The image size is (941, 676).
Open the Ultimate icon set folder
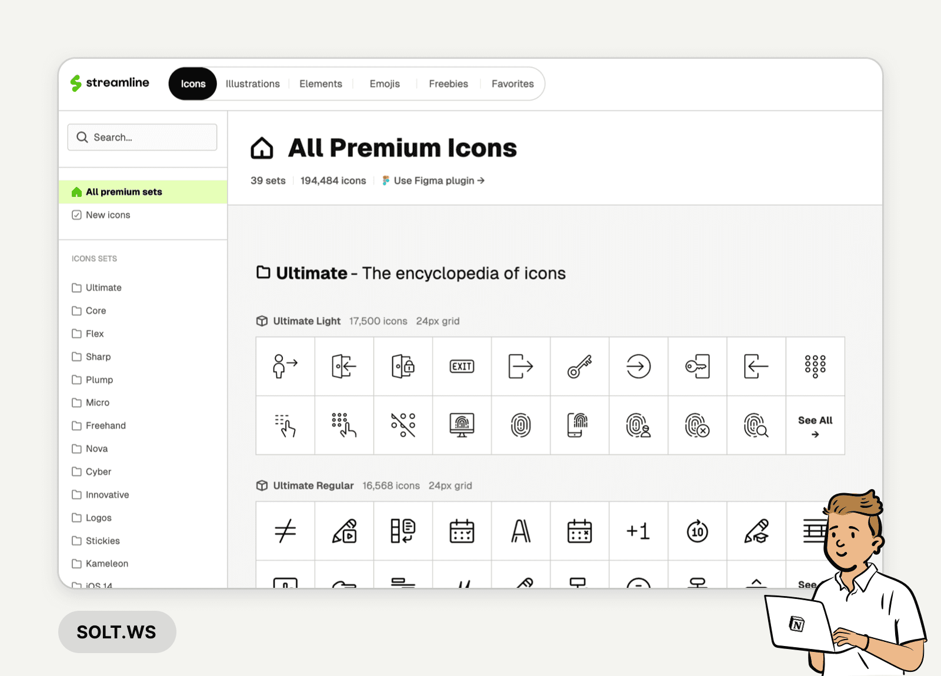pos(97,287)
